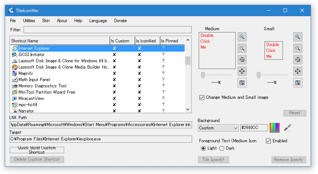Zoom out the Small icon preview
318x174 pixels.
point(298,48)
